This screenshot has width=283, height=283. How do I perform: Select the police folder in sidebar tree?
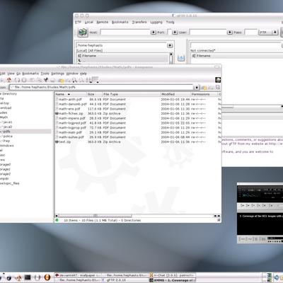[7, 136]
